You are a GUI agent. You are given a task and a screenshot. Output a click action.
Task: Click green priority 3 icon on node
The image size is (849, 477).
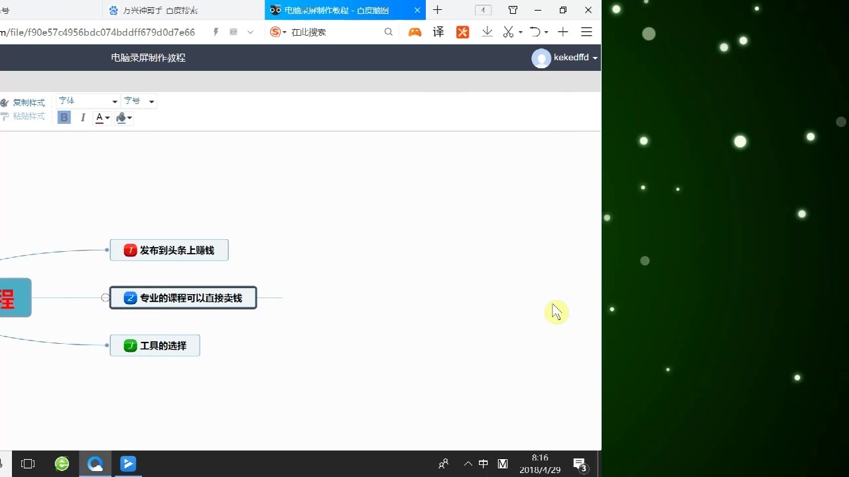(131, 346)
